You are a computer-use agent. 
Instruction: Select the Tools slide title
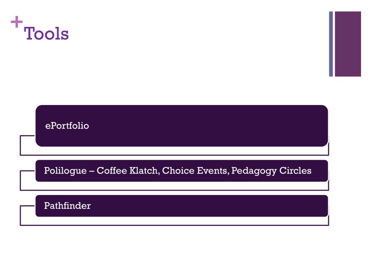click(46, 33)
